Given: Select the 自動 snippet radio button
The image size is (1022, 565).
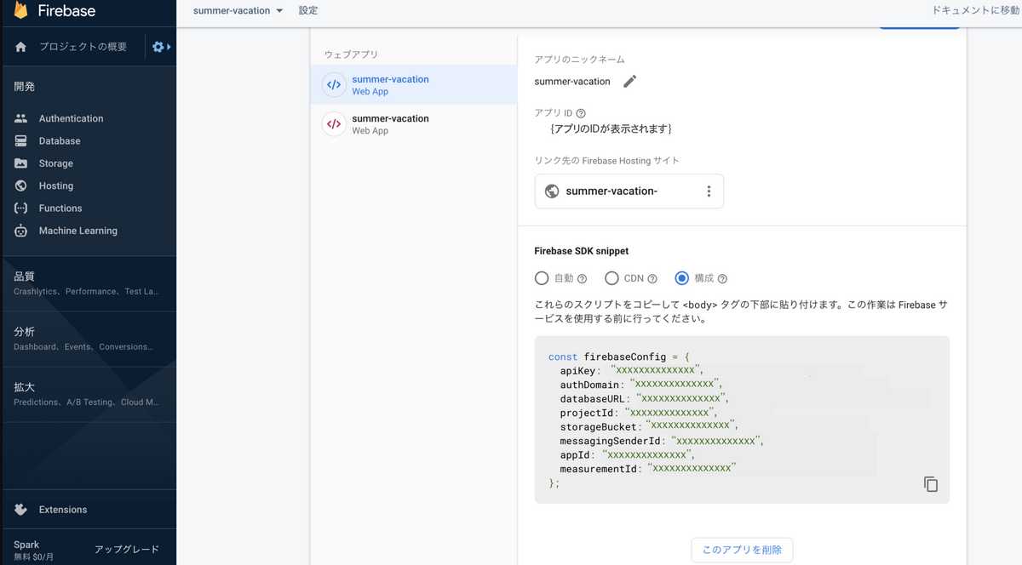Looking at the screenshot, I should (542, 278).
